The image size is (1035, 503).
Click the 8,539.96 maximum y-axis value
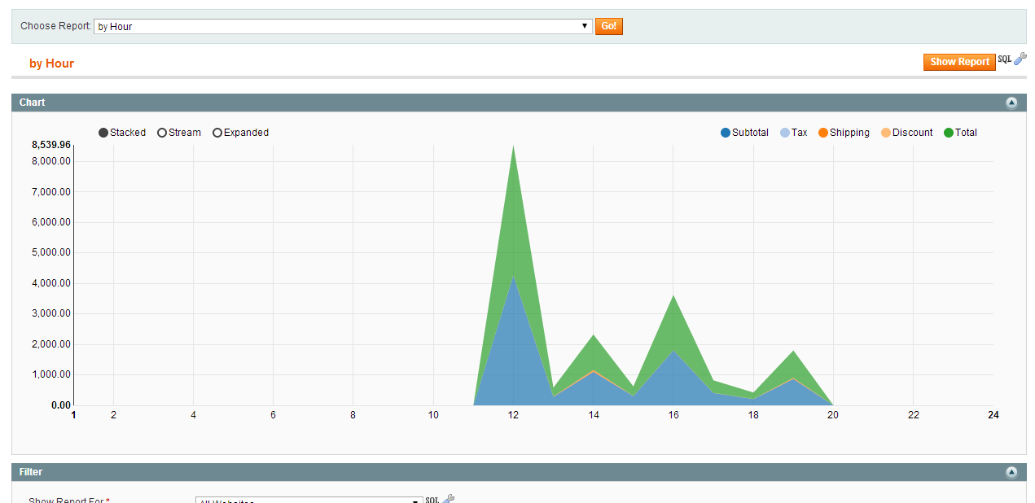click(x=51, y=145)
